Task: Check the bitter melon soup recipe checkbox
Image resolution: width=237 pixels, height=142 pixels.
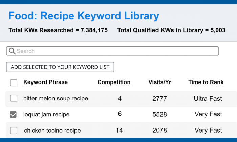Action: (x=14, y=98)
